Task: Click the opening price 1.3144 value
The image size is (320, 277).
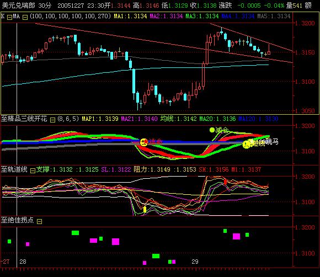Action: [x=120, y=6]
